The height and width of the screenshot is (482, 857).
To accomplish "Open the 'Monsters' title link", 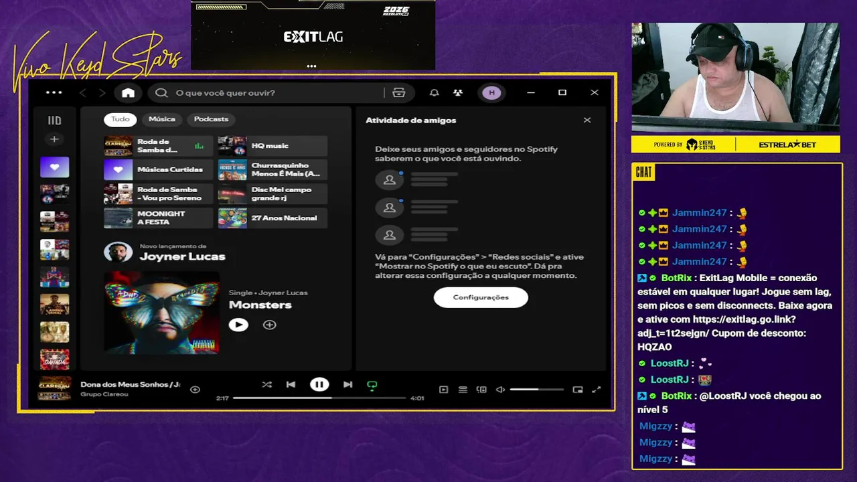I will (x=260, y=305).
